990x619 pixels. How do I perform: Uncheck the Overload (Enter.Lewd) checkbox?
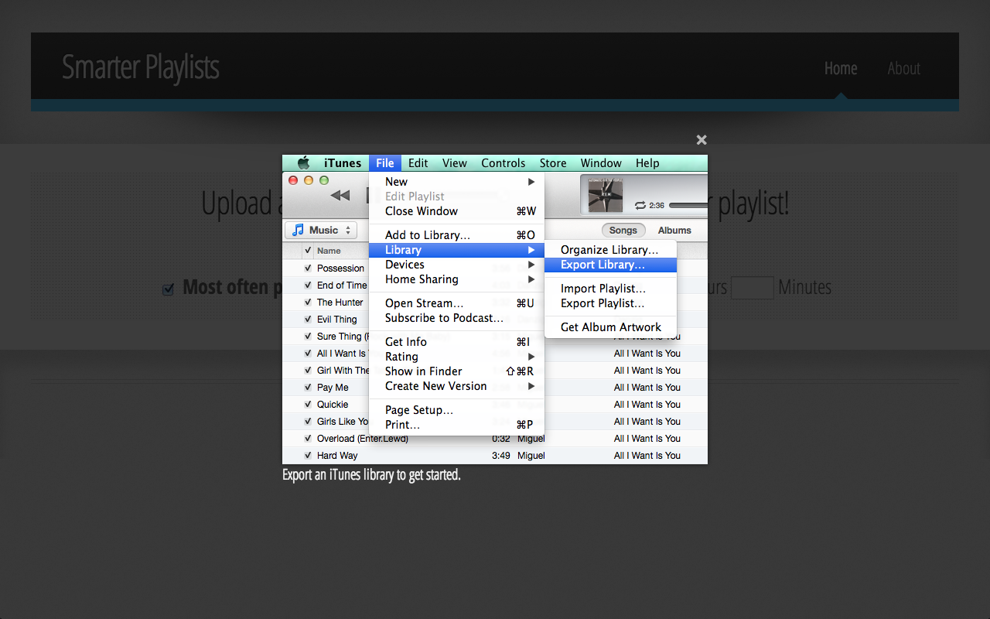[308, 438]
